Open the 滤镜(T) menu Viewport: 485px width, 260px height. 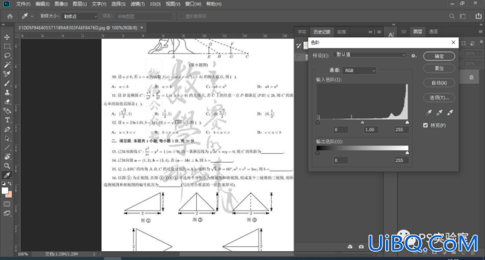point(138,4)
